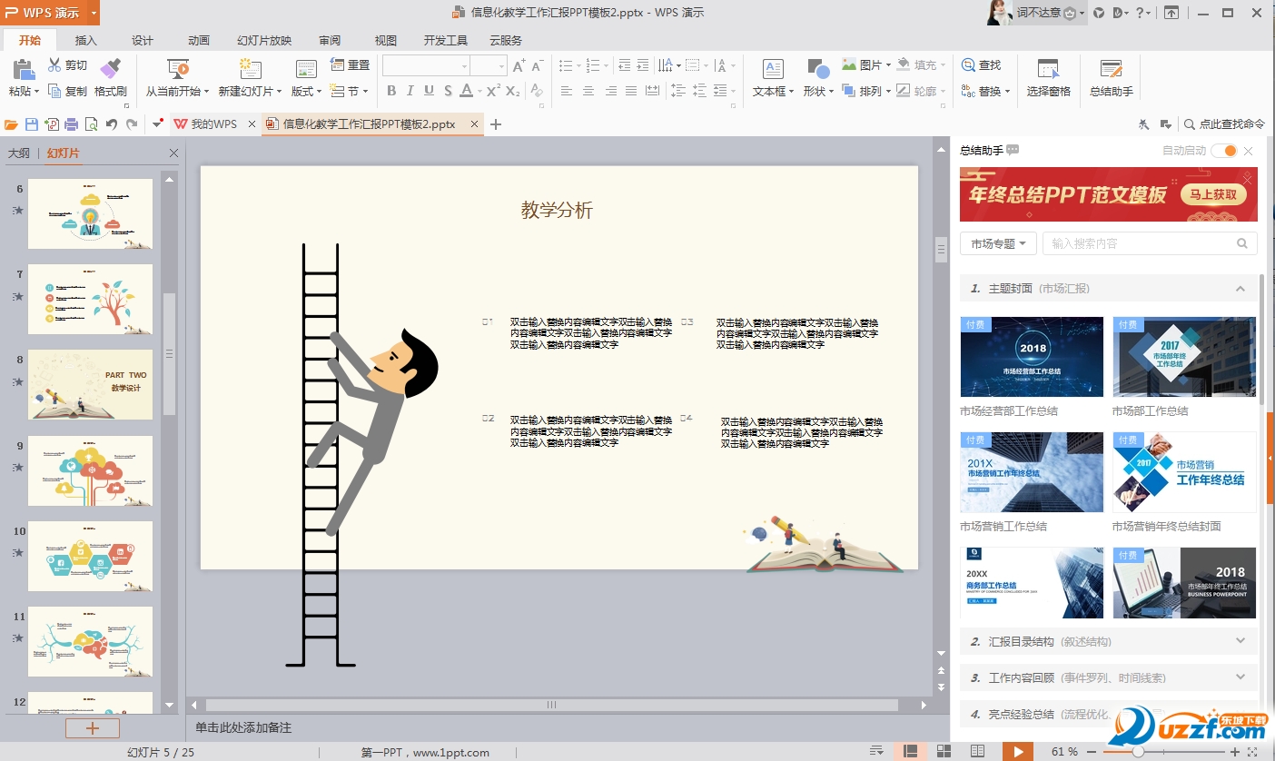The height and width of the screenshot is (761, 1275).
Task: Collapse the 主题封面 section
Action: pos(1240,288)
